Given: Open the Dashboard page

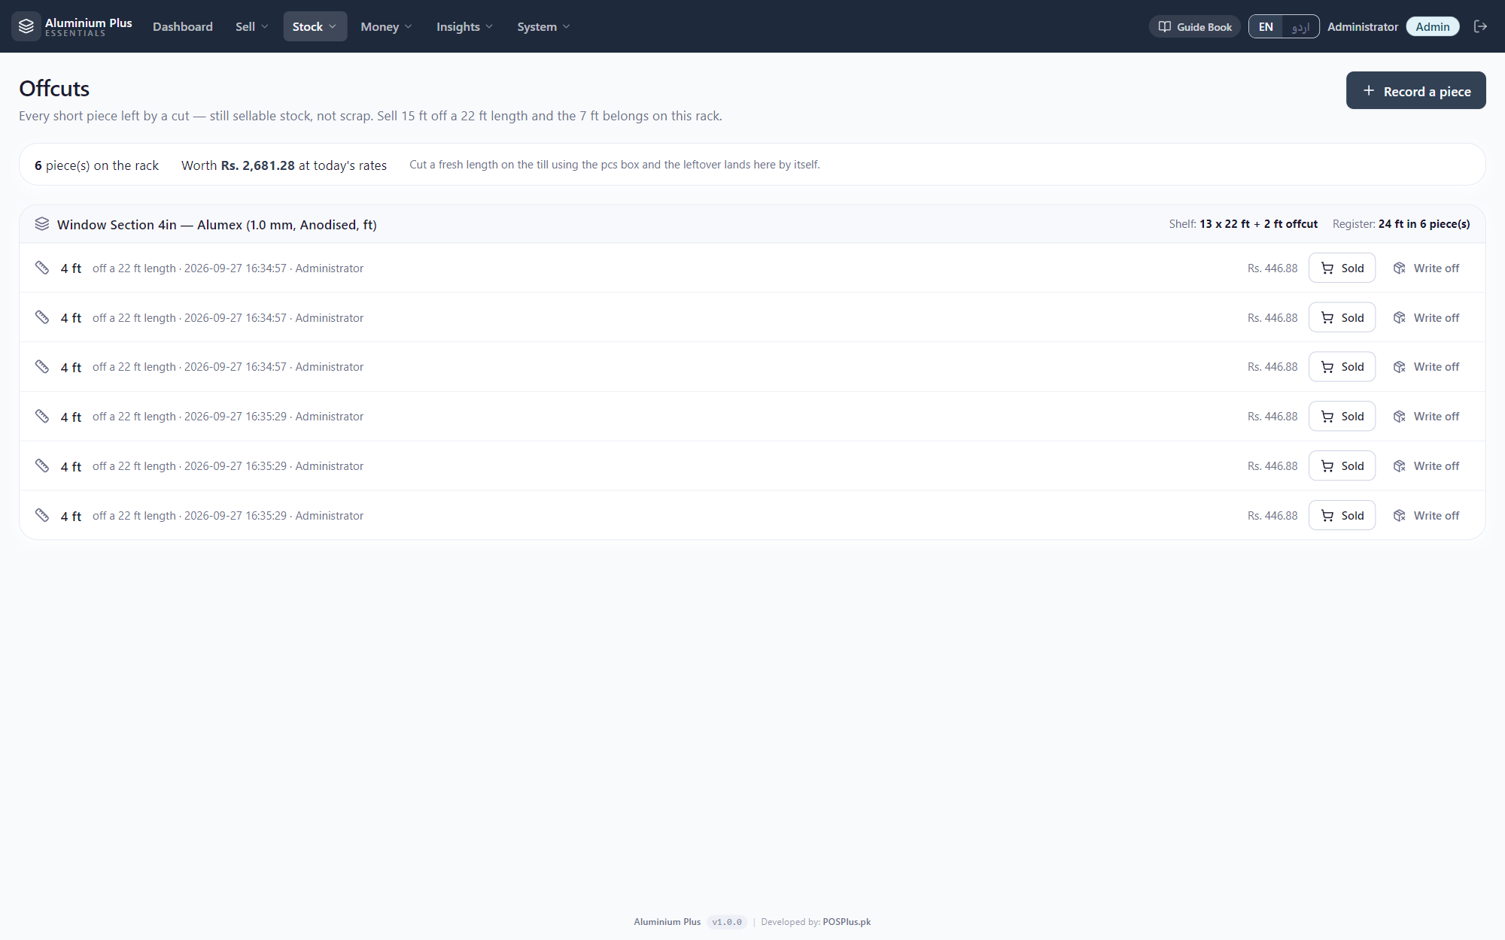Looking at the screenshot, I should point(183,26).
